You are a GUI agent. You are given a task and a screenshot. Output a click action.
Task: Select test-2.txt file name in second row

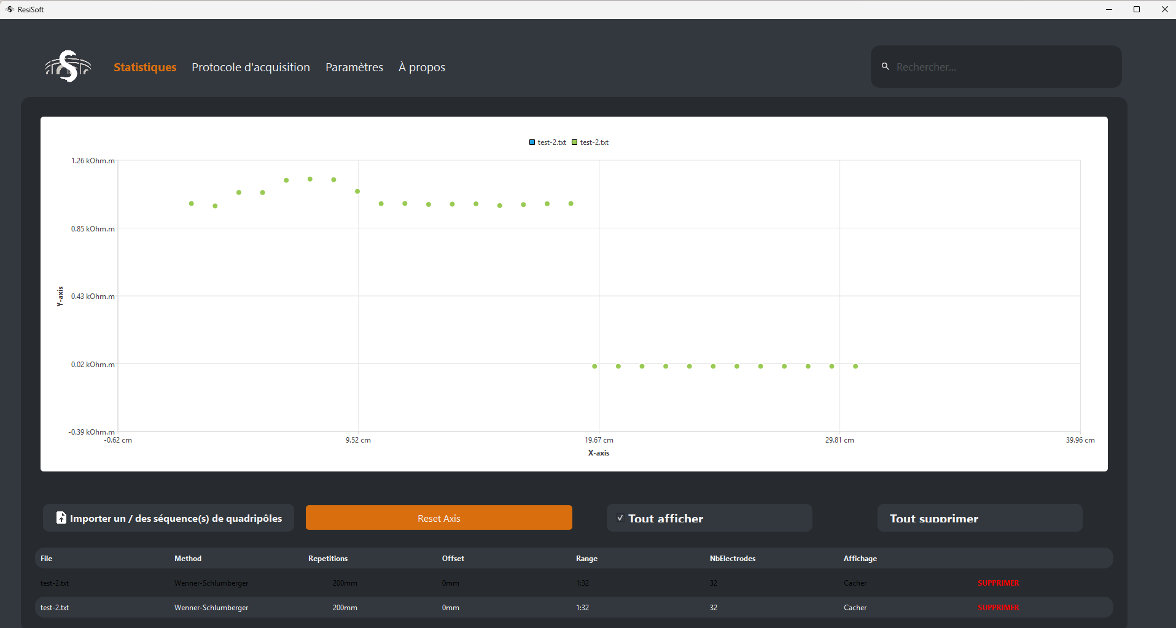point(55,608)
